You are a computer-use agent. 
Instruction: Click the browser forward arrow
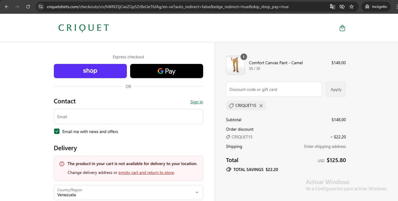(18, 7)
